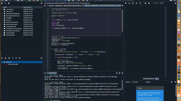Go to previous folder in file explorer
This screenshot has width=181, height=101.
(2, 3)
